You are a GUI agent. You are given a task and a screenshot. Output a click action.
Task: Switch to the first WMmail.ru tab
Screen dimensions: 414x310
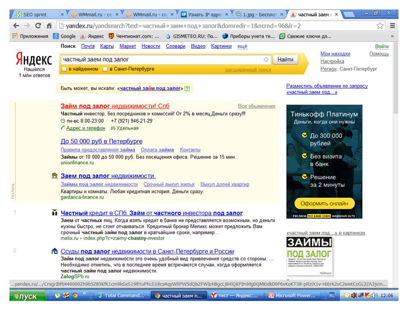(x=95, y=15)
